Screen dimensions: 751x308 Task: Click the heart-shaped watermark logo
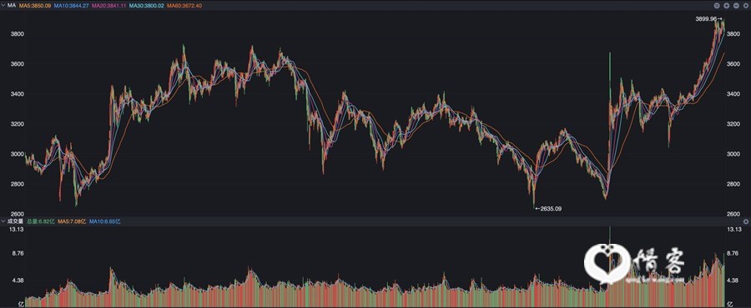click(x=607, y=264)
